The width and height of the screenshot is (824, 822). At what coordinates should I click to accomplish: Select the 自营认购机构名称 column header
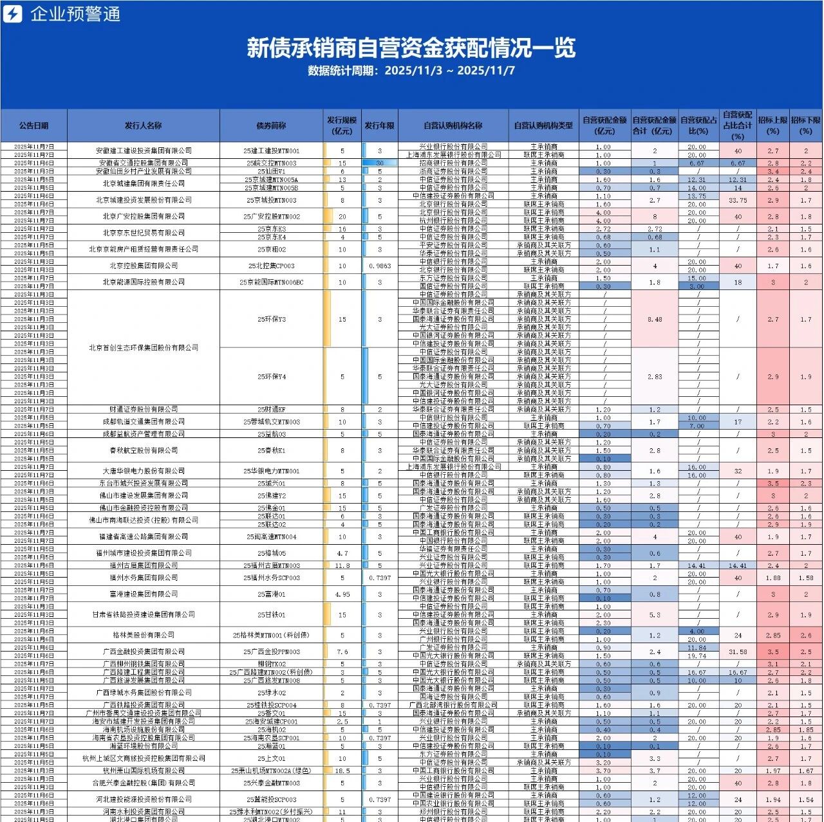point(453,125)
